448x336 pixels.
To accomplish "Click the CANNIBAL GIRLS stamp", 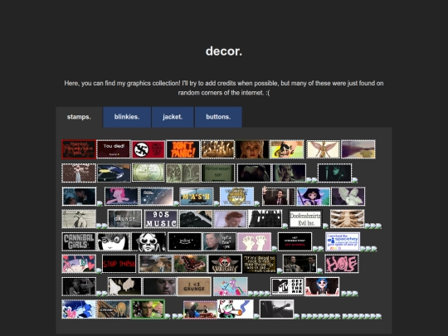I will pos(79,241).
